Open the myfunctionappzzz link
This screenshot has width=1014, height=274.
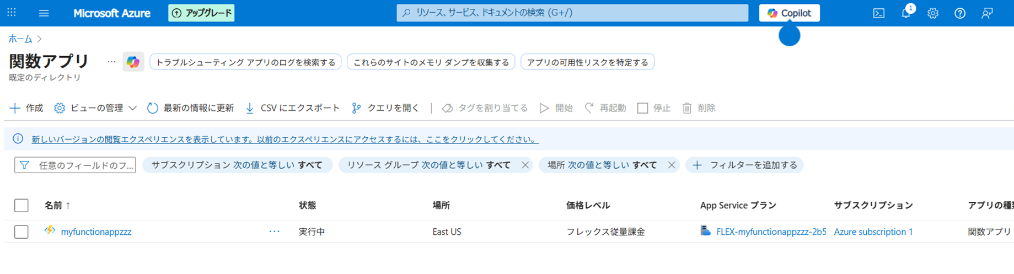tap(96, 232)
